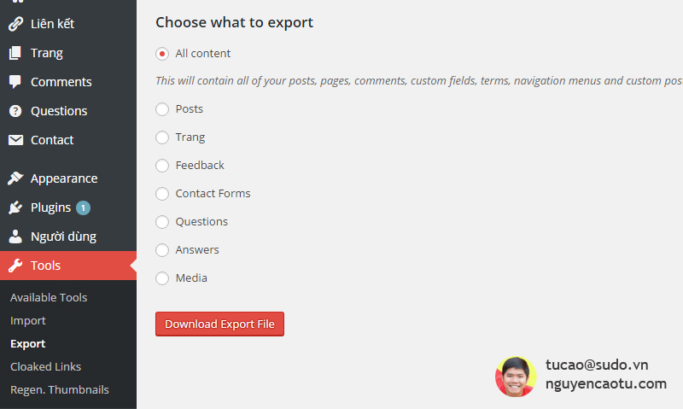683x409 pixels.
Task: Click the Plugins plug icon
Action: 15,207
